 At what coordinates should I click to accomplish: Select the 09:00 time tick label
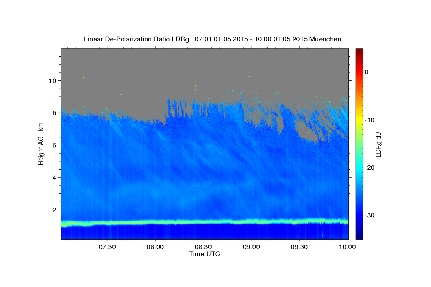tap(251, 247)
